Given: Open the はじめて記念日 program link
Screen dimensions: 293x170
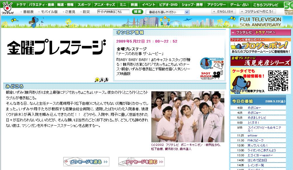Looking at the screenshot, I should click(257, 160).
